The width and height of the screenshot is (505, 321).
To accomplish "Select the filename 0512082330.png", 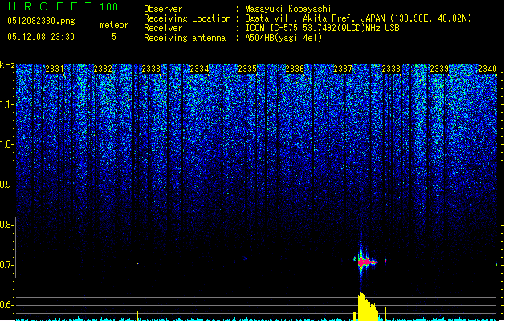I will tap(41, 22).
